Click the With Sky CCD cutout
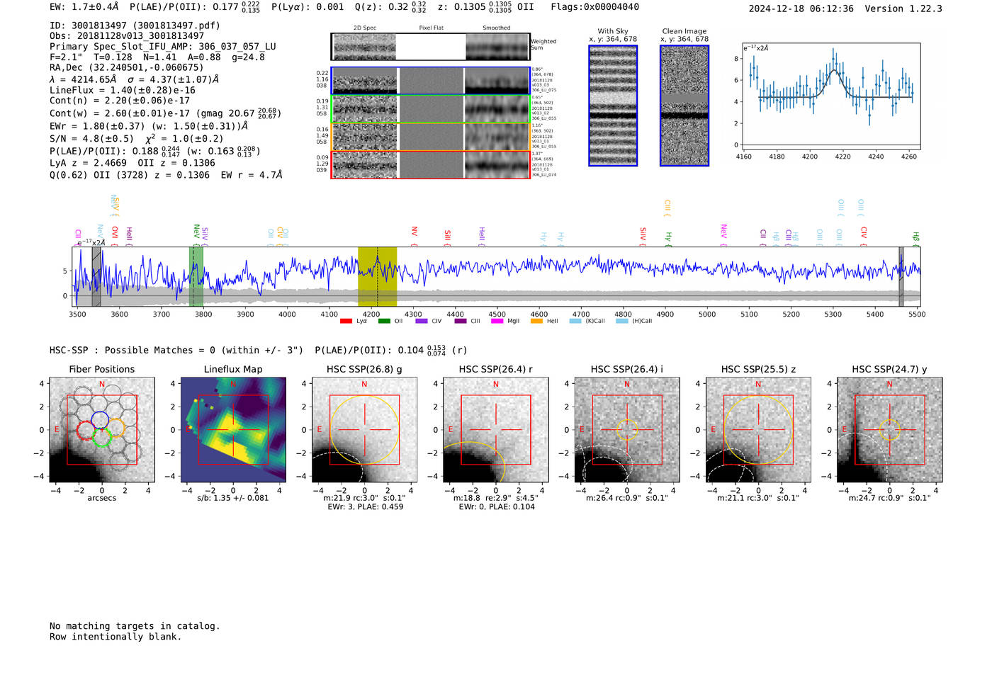The height and width of the screenshot is (675, 992). click(x=613, y=106)
